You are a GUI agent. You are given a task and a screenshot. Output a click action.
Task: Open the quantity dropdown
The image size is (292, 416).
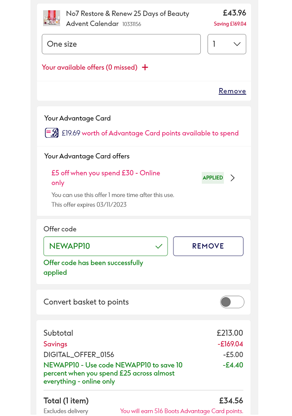226,44
